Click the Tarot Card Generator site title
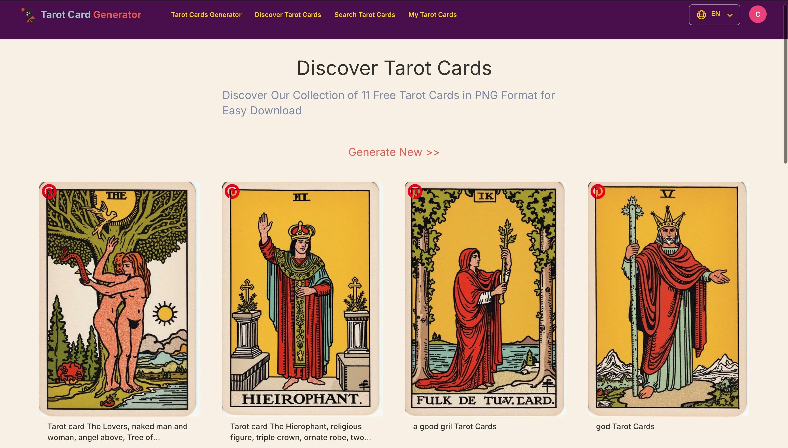This screenshot has width=788, height=448. (x=91, y=14)
